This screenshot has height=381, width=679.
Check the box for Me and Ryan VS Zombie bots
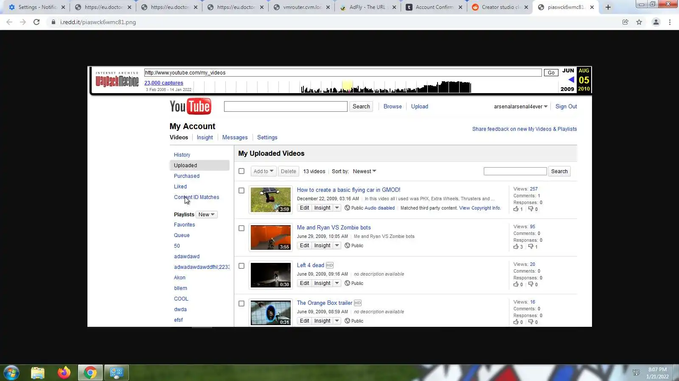pyautogui.click(x=241, y=228)
